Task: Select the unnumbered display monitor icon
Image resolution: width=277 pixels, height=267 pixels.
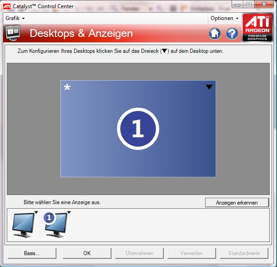Action: 24,225
